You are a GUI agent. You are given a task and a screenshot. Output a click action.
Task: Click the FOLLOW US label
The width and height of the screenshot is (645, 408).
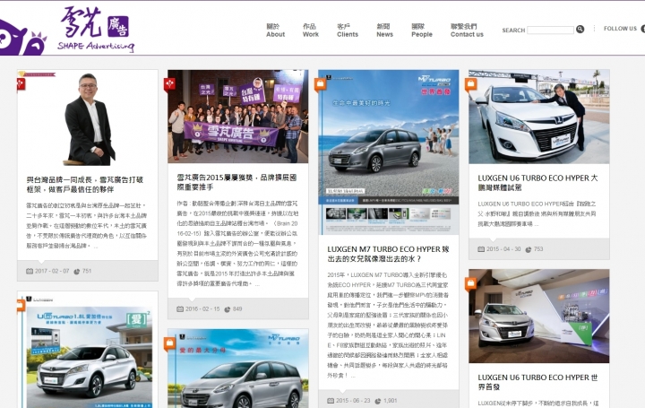coord(620,29)
